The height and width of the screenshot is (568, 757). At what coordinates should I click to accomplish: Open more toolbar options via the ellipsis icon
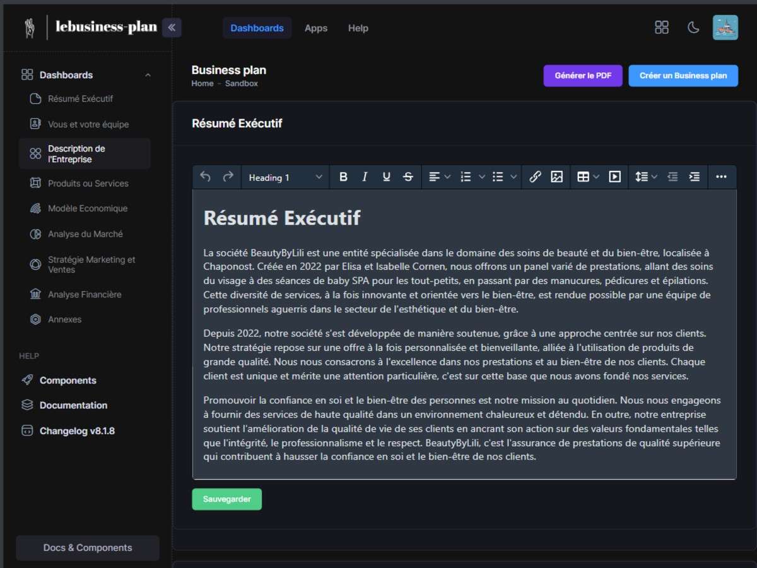click(x=722, y=177)
